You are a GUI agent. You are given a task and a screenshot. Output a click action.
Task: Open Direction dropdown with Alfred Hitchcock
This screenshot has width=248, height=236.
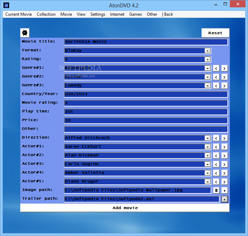207,138
